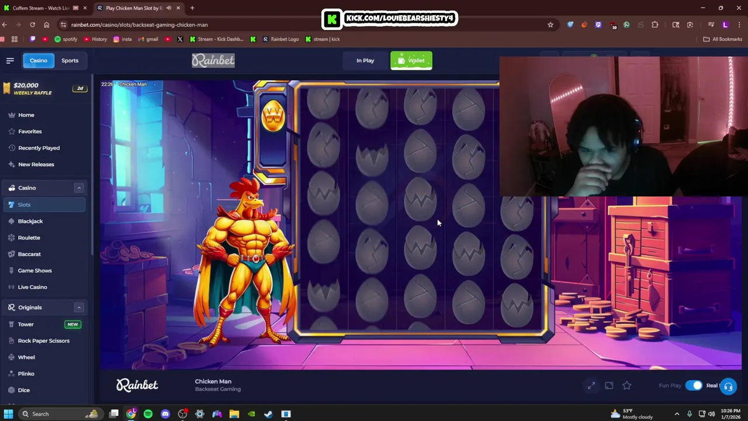Screen dimensions: 748x421
Task: Open the weather widget 53°F
Action: [x=631, y=414]
